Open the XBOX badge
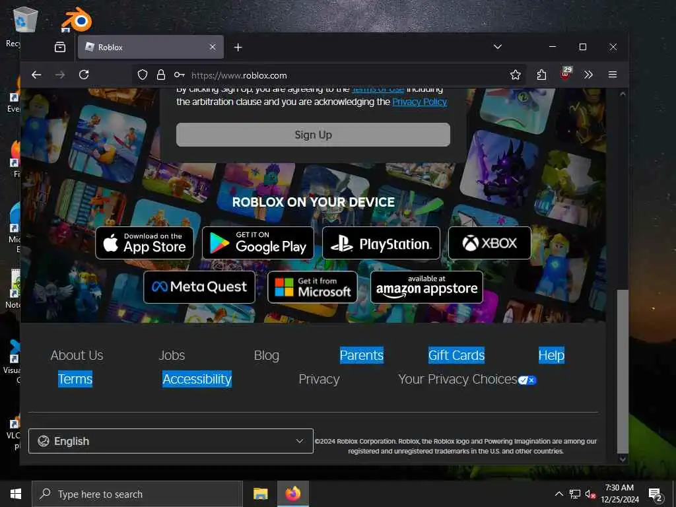 point(490,243)
